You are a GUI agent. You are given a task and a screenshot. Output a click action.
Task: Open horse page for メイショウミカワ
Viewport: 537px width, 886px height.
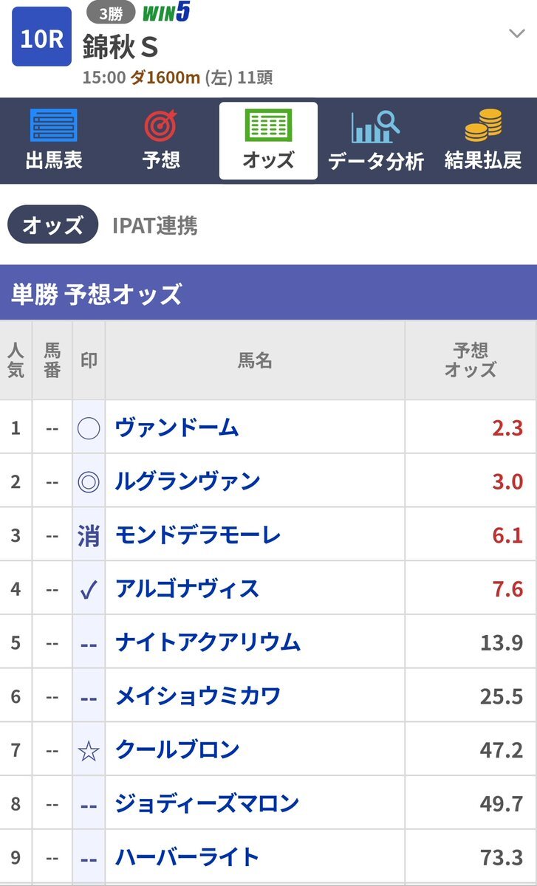(x=197, y=696)
